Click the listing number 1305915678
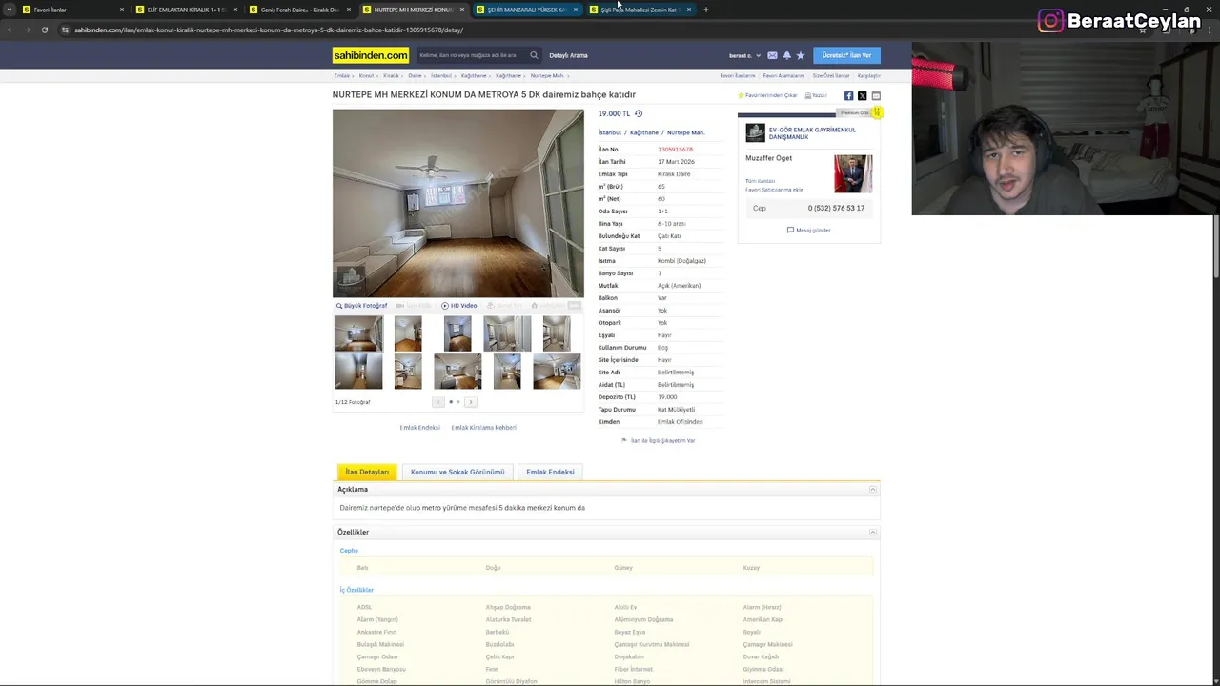 (675, 150)
